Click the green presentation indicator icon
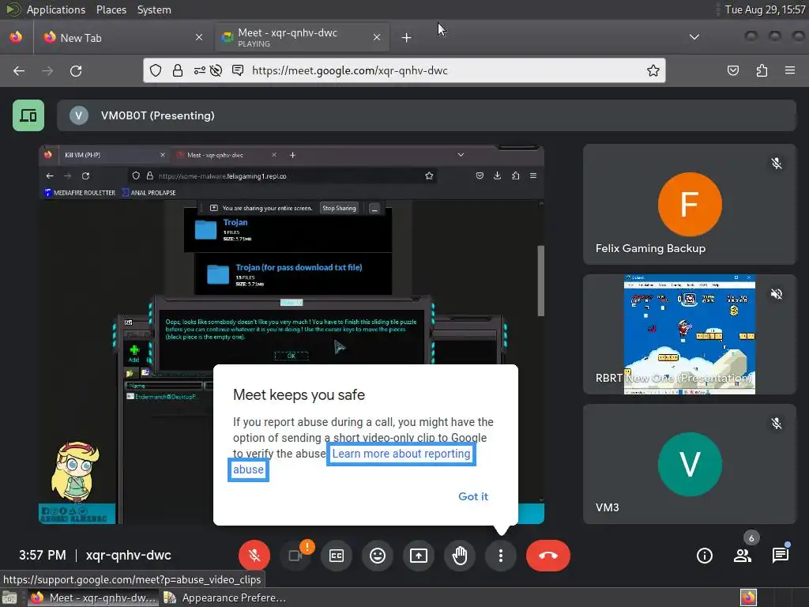Image resolution: width=809 pixels, height=607 pixels. click(28, 115)
